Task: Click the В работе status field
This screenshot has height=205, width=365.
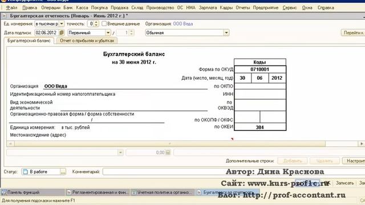Action: pyautogui.click(x=41, y=172)
